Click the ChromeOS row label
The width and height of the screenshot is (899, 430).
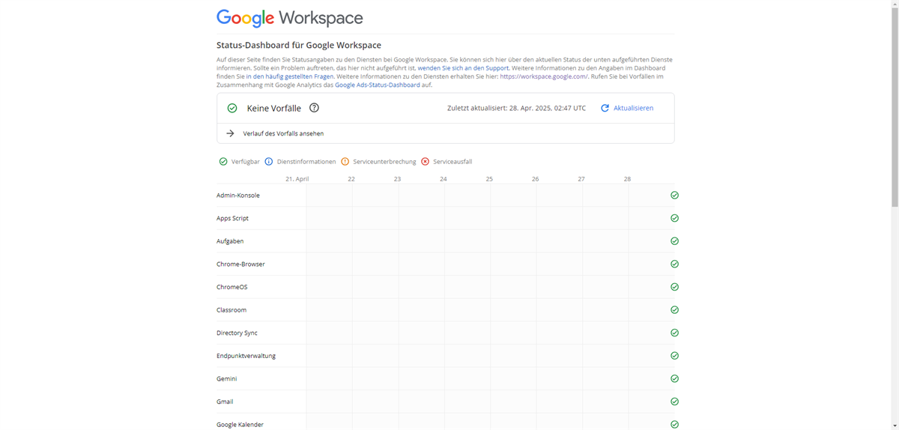[x=231, y=287]
